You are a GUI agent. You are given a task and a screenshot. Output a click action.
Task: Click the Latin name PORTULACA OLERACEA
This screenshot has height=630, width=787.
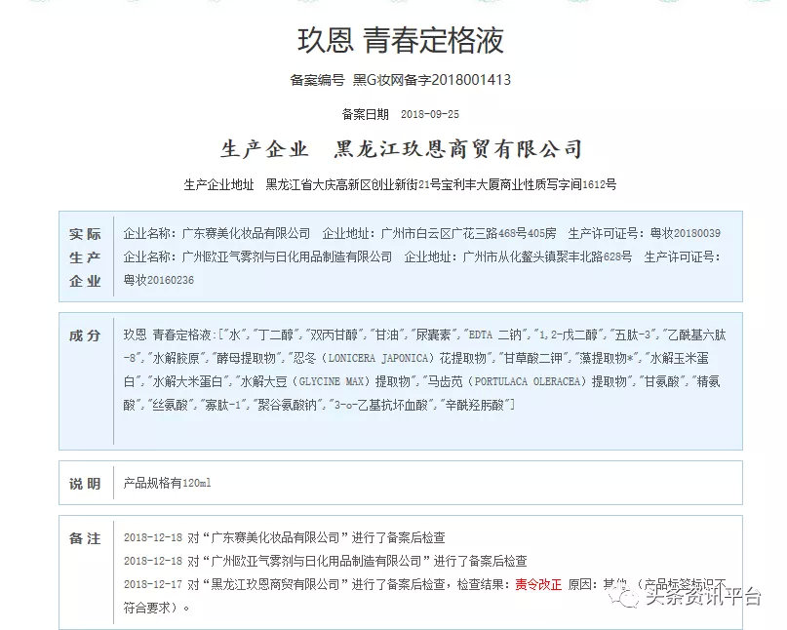tap(527, 381)
